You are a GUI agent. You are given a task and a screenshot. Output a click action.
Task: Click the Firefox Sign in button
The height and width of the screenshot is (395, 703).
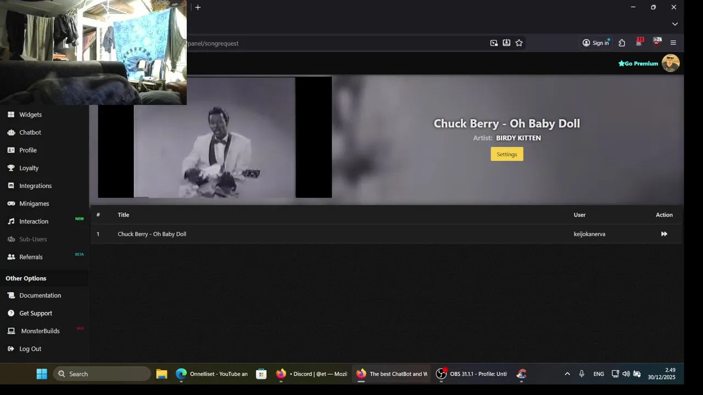595,43
